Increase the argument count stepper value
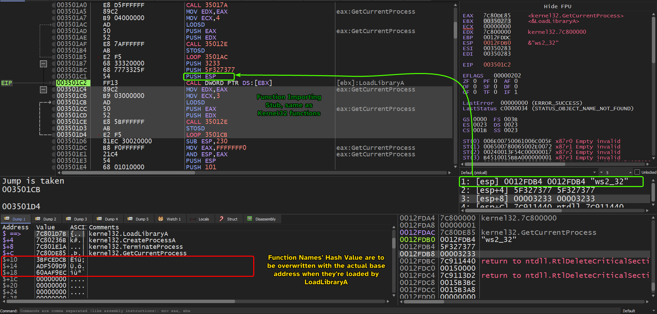This screenshot has width=657, height=314. click(630, 171)
